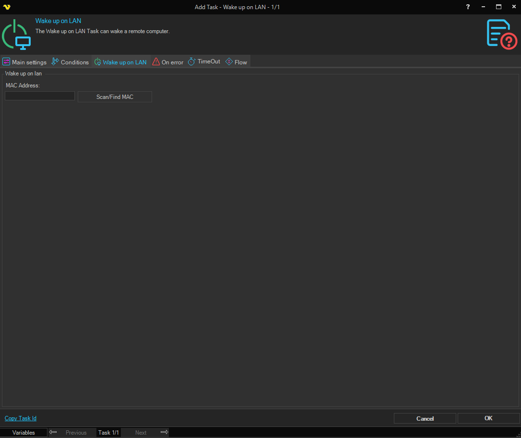Open the Variables panel

[24, 433]
